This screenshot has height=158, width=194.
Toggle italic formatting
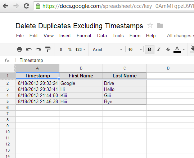coord(159,49)
